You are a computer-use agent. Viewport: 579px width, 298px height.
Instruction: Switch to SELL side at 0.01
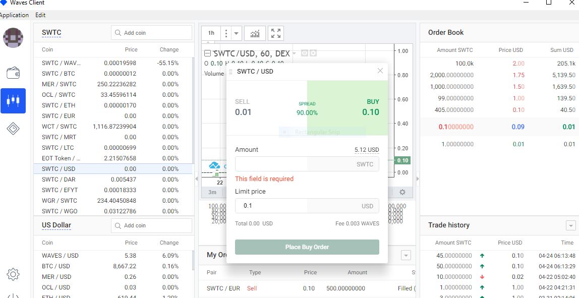267,108
